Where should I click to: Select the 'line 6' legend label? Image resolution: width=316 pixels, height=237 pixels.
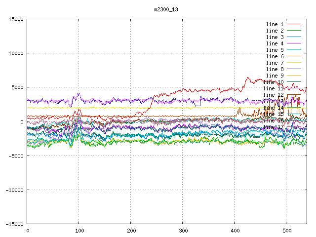pyautogui.click(x=275, y=56)
